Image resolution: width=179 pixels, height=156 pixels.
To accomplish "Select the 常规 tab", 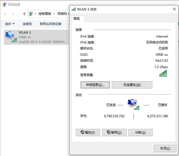I will (78, 19).
